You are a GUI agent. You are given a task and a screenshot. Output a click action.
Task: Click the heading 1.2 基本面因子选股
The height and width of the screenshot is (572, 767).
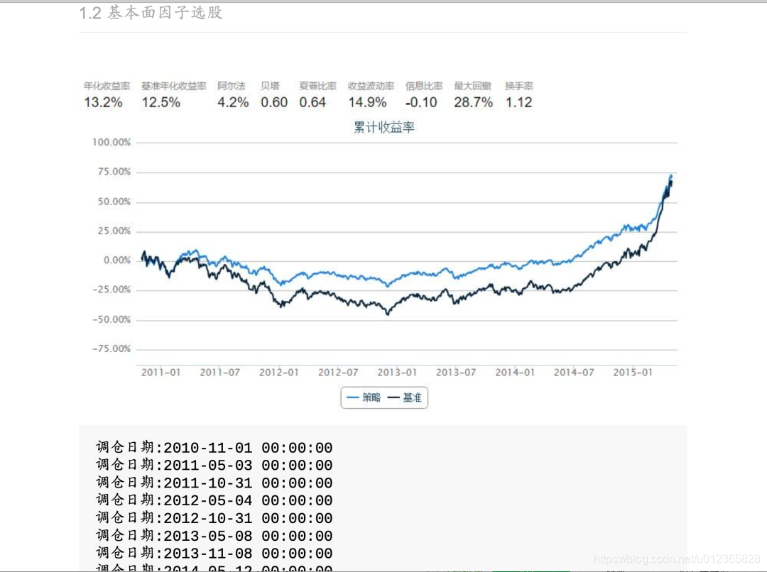coord(151,13)
